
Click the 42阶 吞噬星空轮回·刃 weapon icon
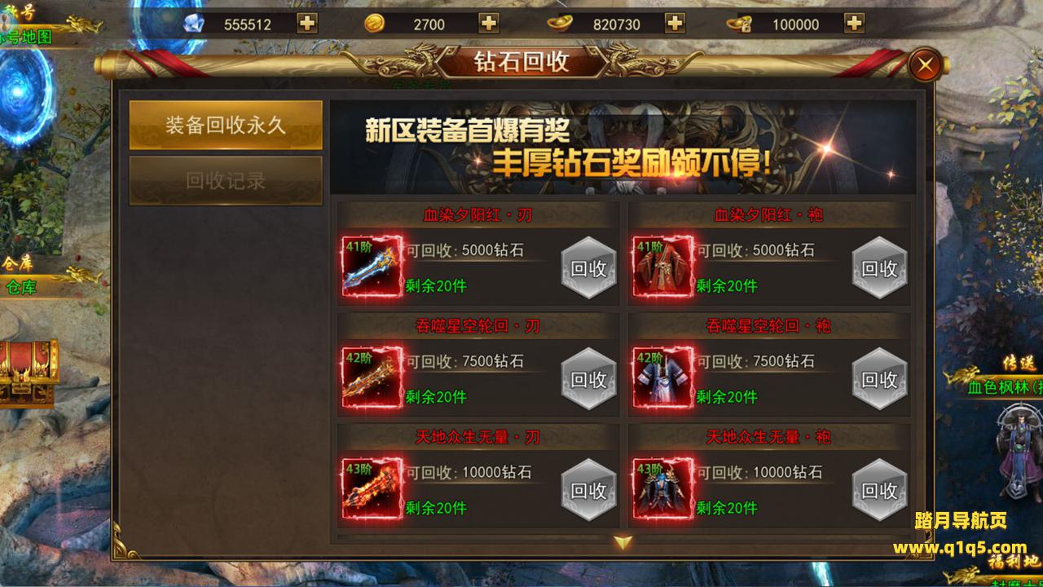tap(373, 377)
